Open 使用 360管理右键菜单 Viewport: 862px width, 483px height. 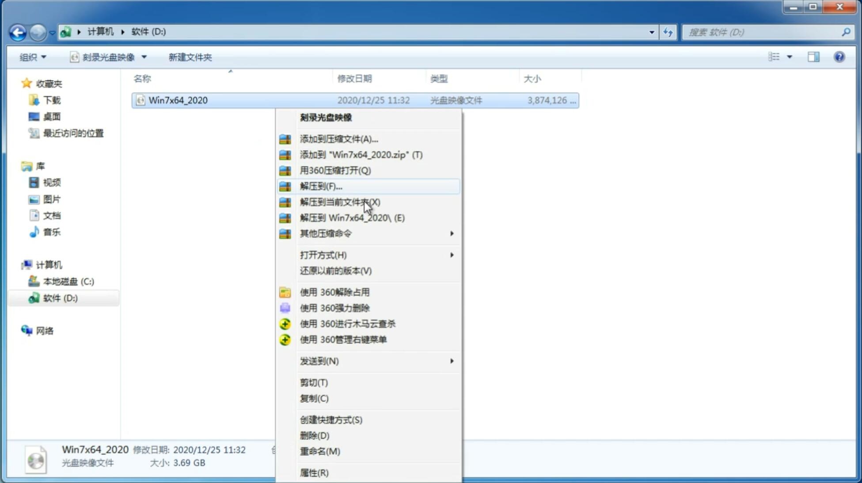click(343, 339)
